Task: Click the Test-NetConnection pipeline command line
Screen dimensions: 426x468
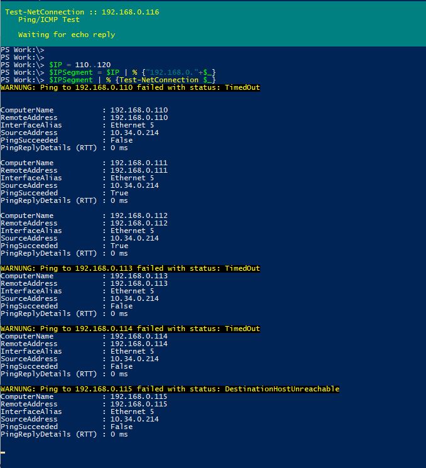Action: (108, 80)
